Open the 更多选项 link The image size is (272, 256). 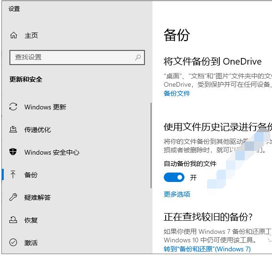[177, 194]
